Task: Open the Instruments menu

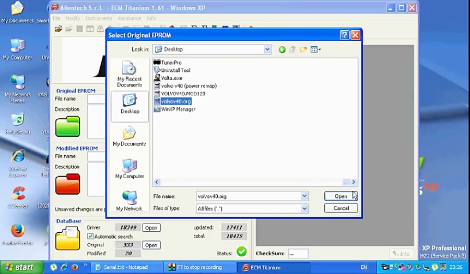Action: click(x=99, y=18)
